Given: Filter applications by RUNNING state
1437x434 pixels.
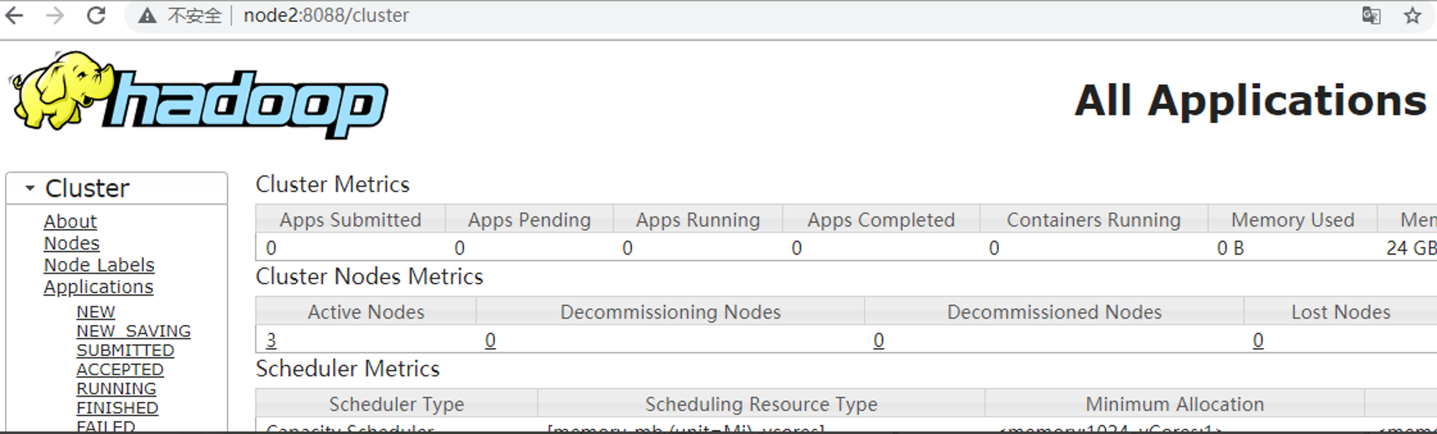Looking at the screenshot, I should tap(116, 388).
